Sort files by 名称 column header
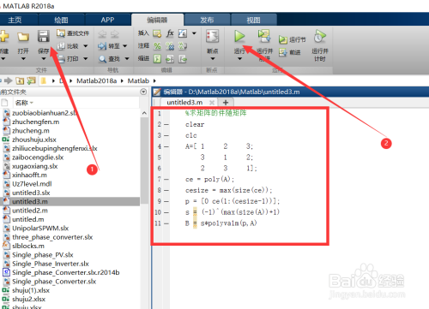This screenshot has width=429, height=309. [x=22, y=103]
